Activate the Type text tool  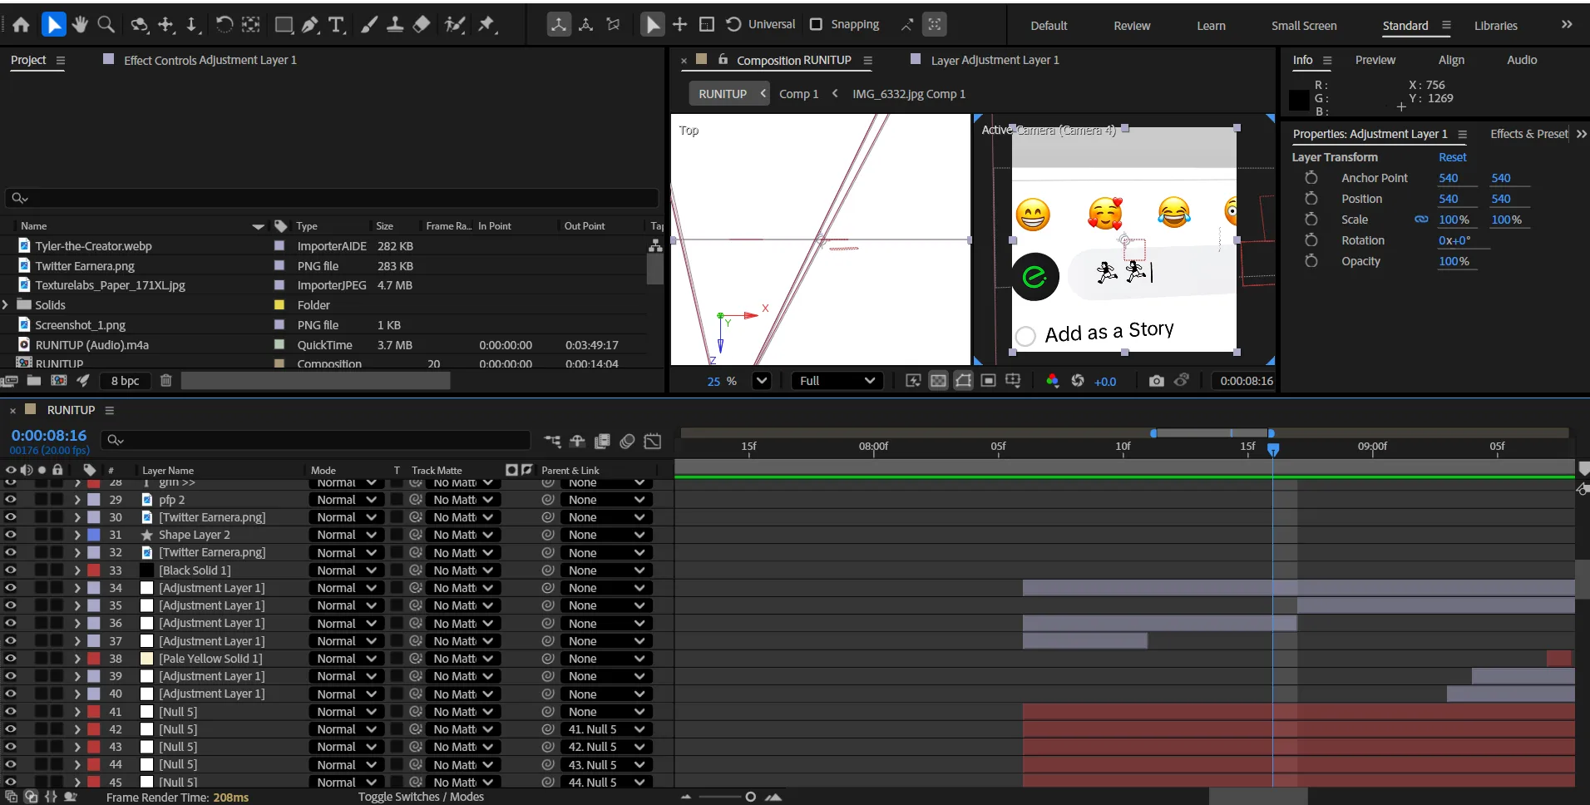[336, 25]
